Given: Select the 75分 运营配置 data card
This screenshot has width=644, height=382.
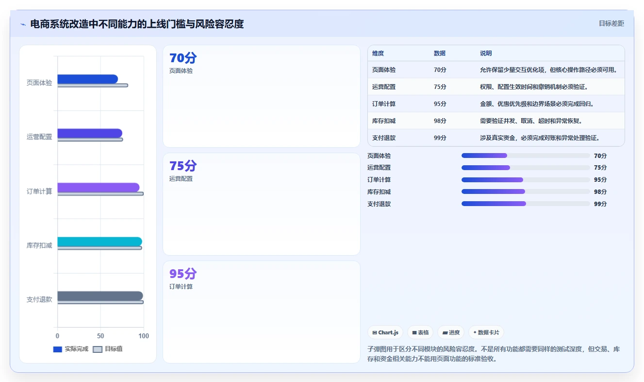Looking at the screenshot, I should coord(262,204).
